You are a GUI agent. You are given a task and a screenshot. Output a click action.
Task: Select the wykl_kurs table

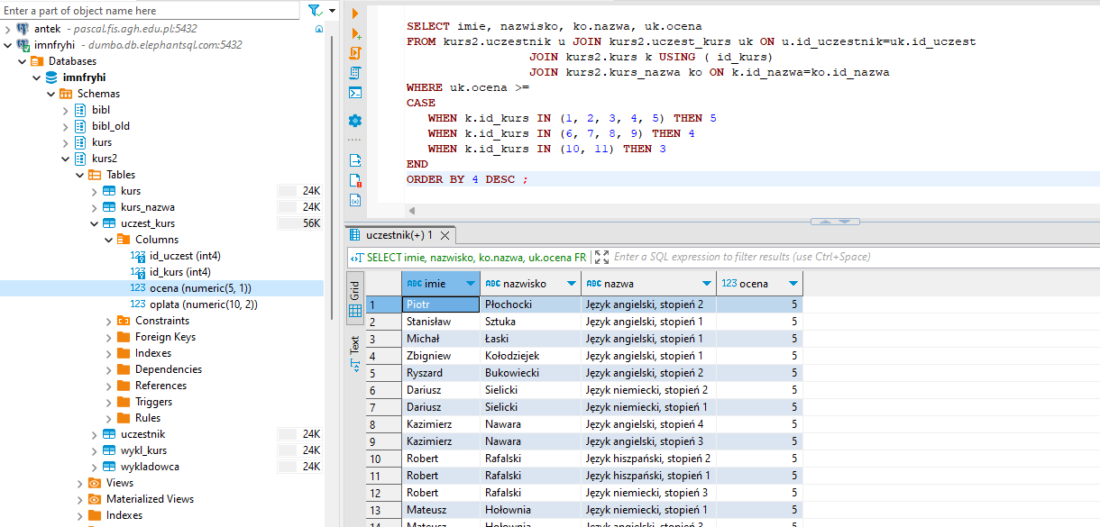[143, 450]
